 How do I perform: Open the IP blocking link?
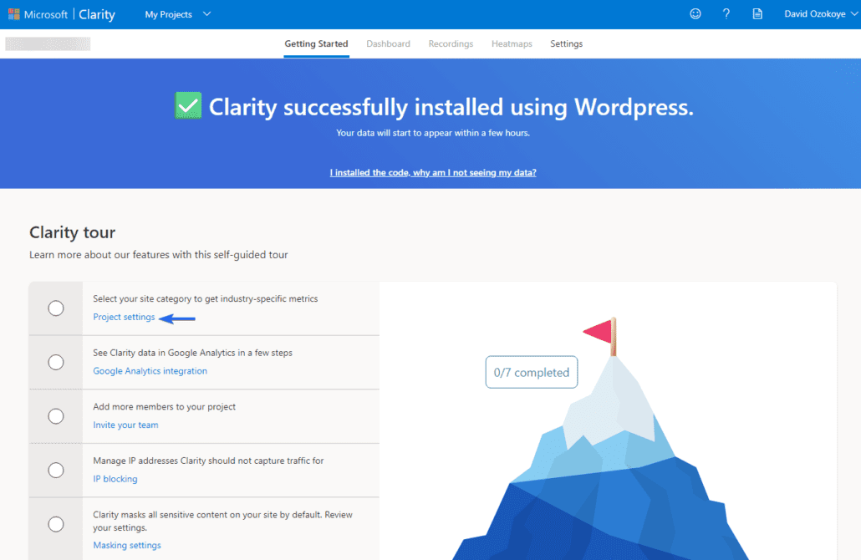[x=115, y=479]
